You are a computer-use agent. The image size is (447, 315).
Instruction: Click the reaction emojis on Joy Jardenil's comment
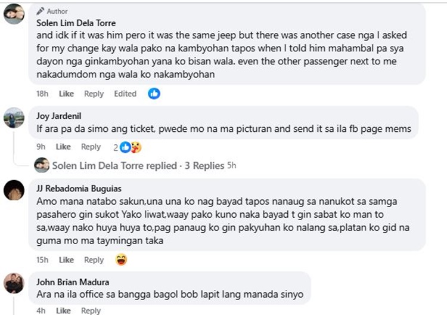(130, 147)
